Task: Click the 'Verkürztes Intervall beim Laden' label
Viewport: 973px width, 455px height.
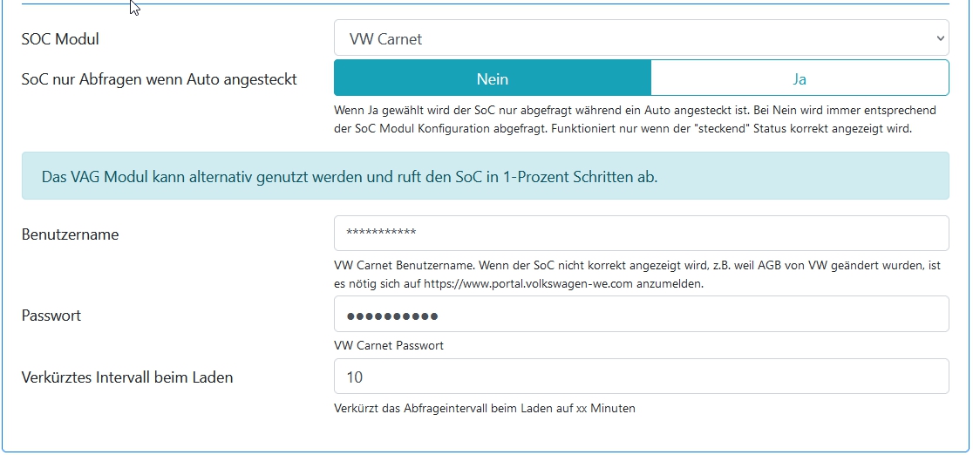Action: coord(126,377)
